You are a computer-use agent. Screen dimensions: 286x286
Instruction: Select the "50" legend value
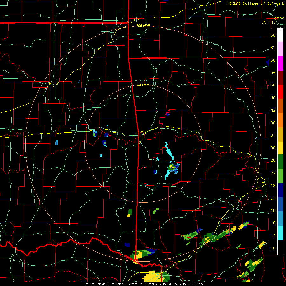pos(273,85)
